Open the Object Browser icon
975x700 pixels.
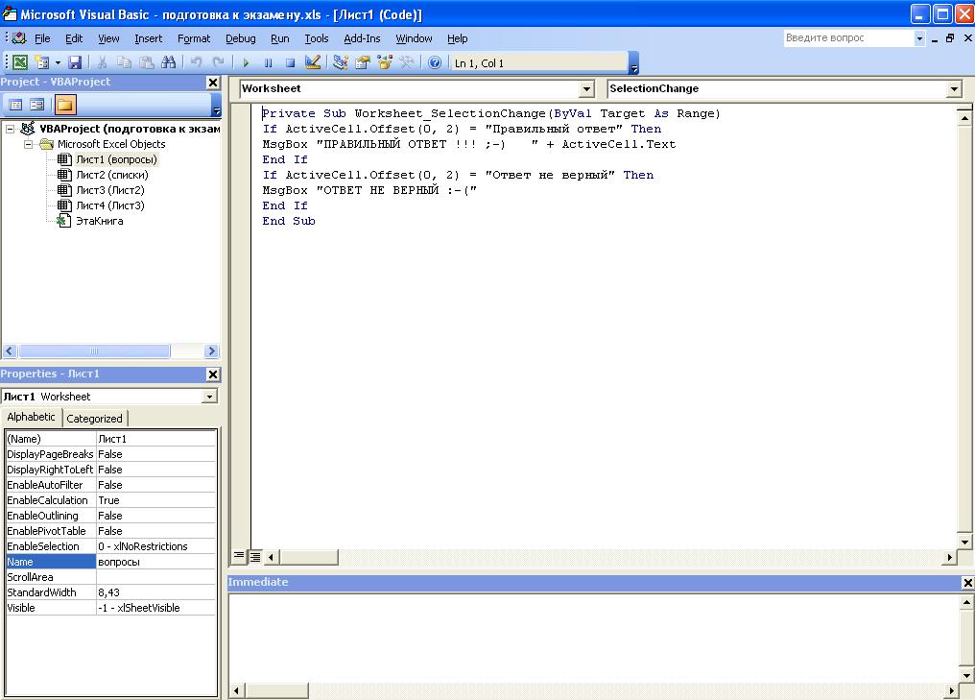[x=385, y=63]
